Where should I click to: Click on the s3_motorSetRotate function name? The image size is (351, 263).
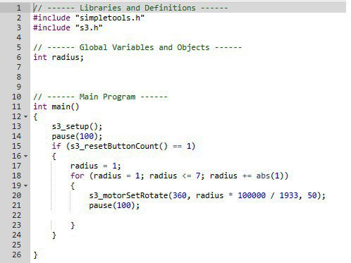[128, 195]
